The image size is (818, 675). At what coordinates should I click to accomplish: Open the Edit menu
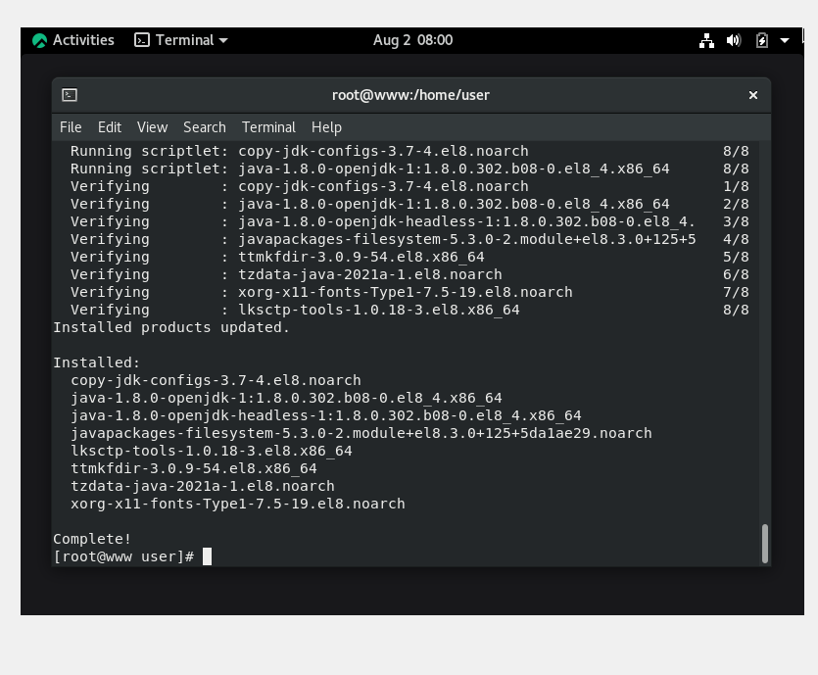tap(110, 127)
